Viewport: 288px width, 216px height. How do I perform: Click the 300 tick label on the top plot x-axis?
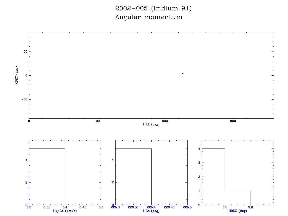233,121
